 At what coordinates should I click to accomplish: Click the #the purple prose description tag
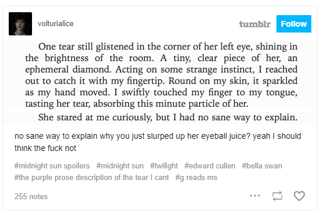[x=92, y=177]
